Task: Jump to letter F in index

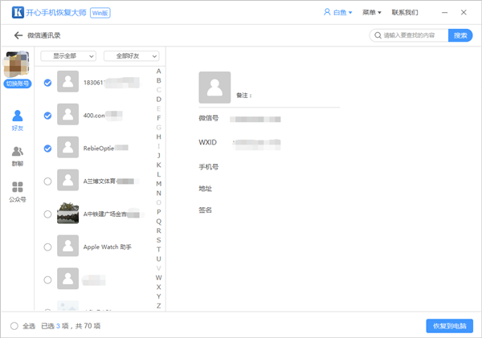Action: point(158,118)
